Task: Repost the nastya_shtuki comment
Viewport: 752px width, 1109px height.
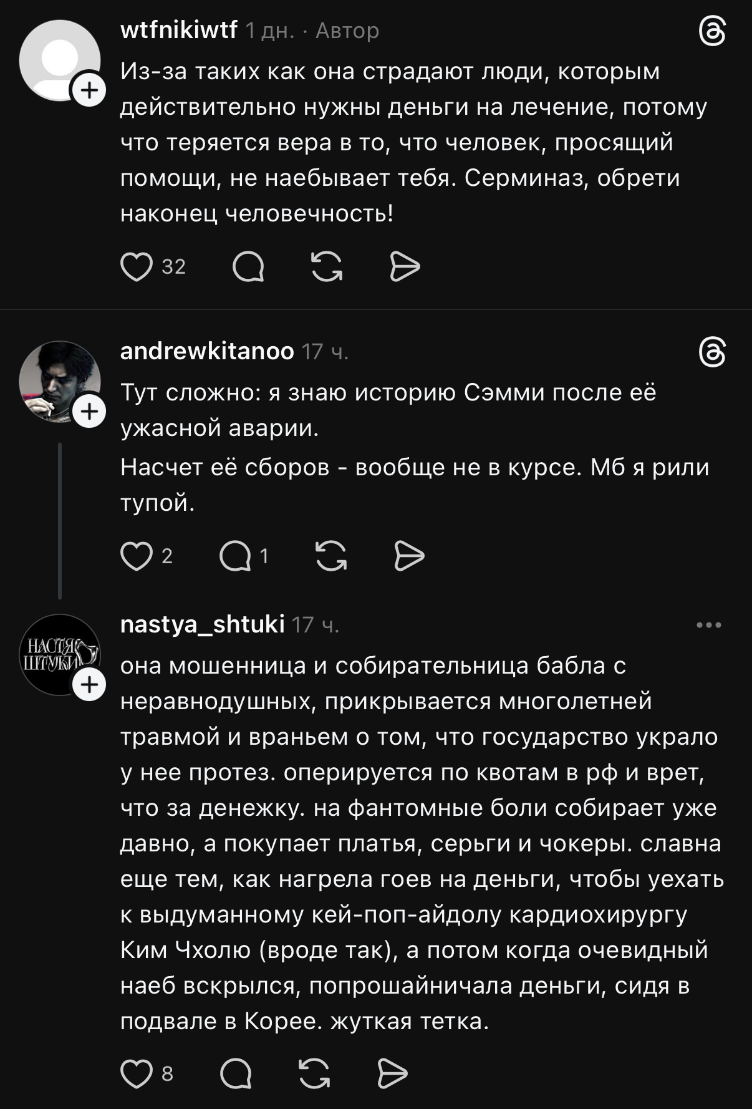Action: [314, 1073]
